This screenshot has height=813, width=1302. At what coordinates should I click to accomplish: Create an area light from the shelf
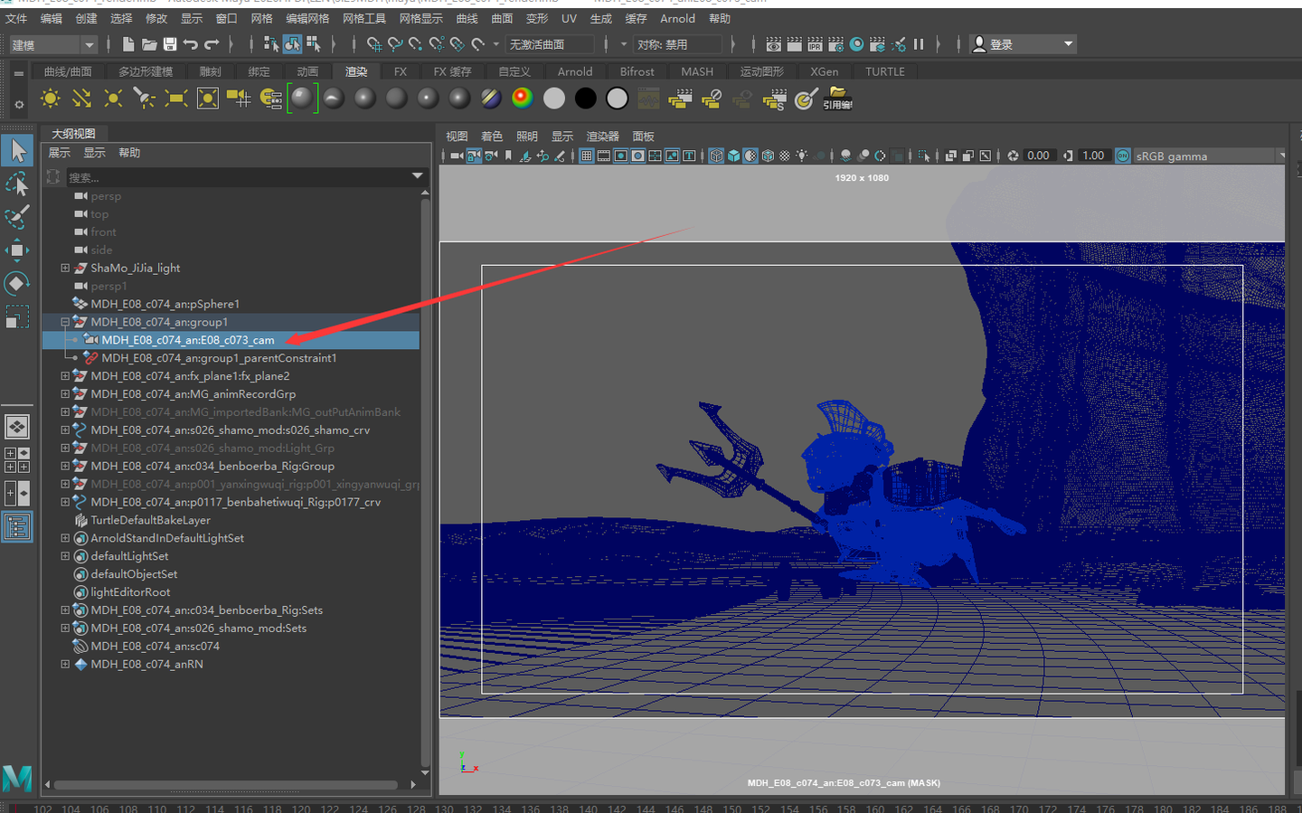[176, 99]
